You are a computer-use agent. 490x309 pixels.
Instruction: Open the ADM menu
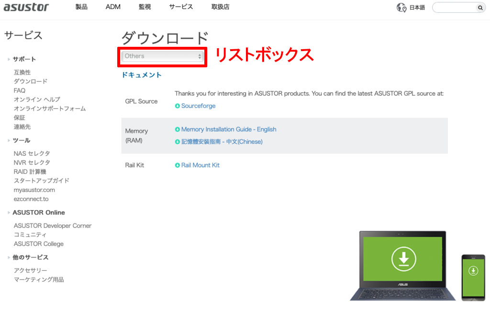[113, 7]
